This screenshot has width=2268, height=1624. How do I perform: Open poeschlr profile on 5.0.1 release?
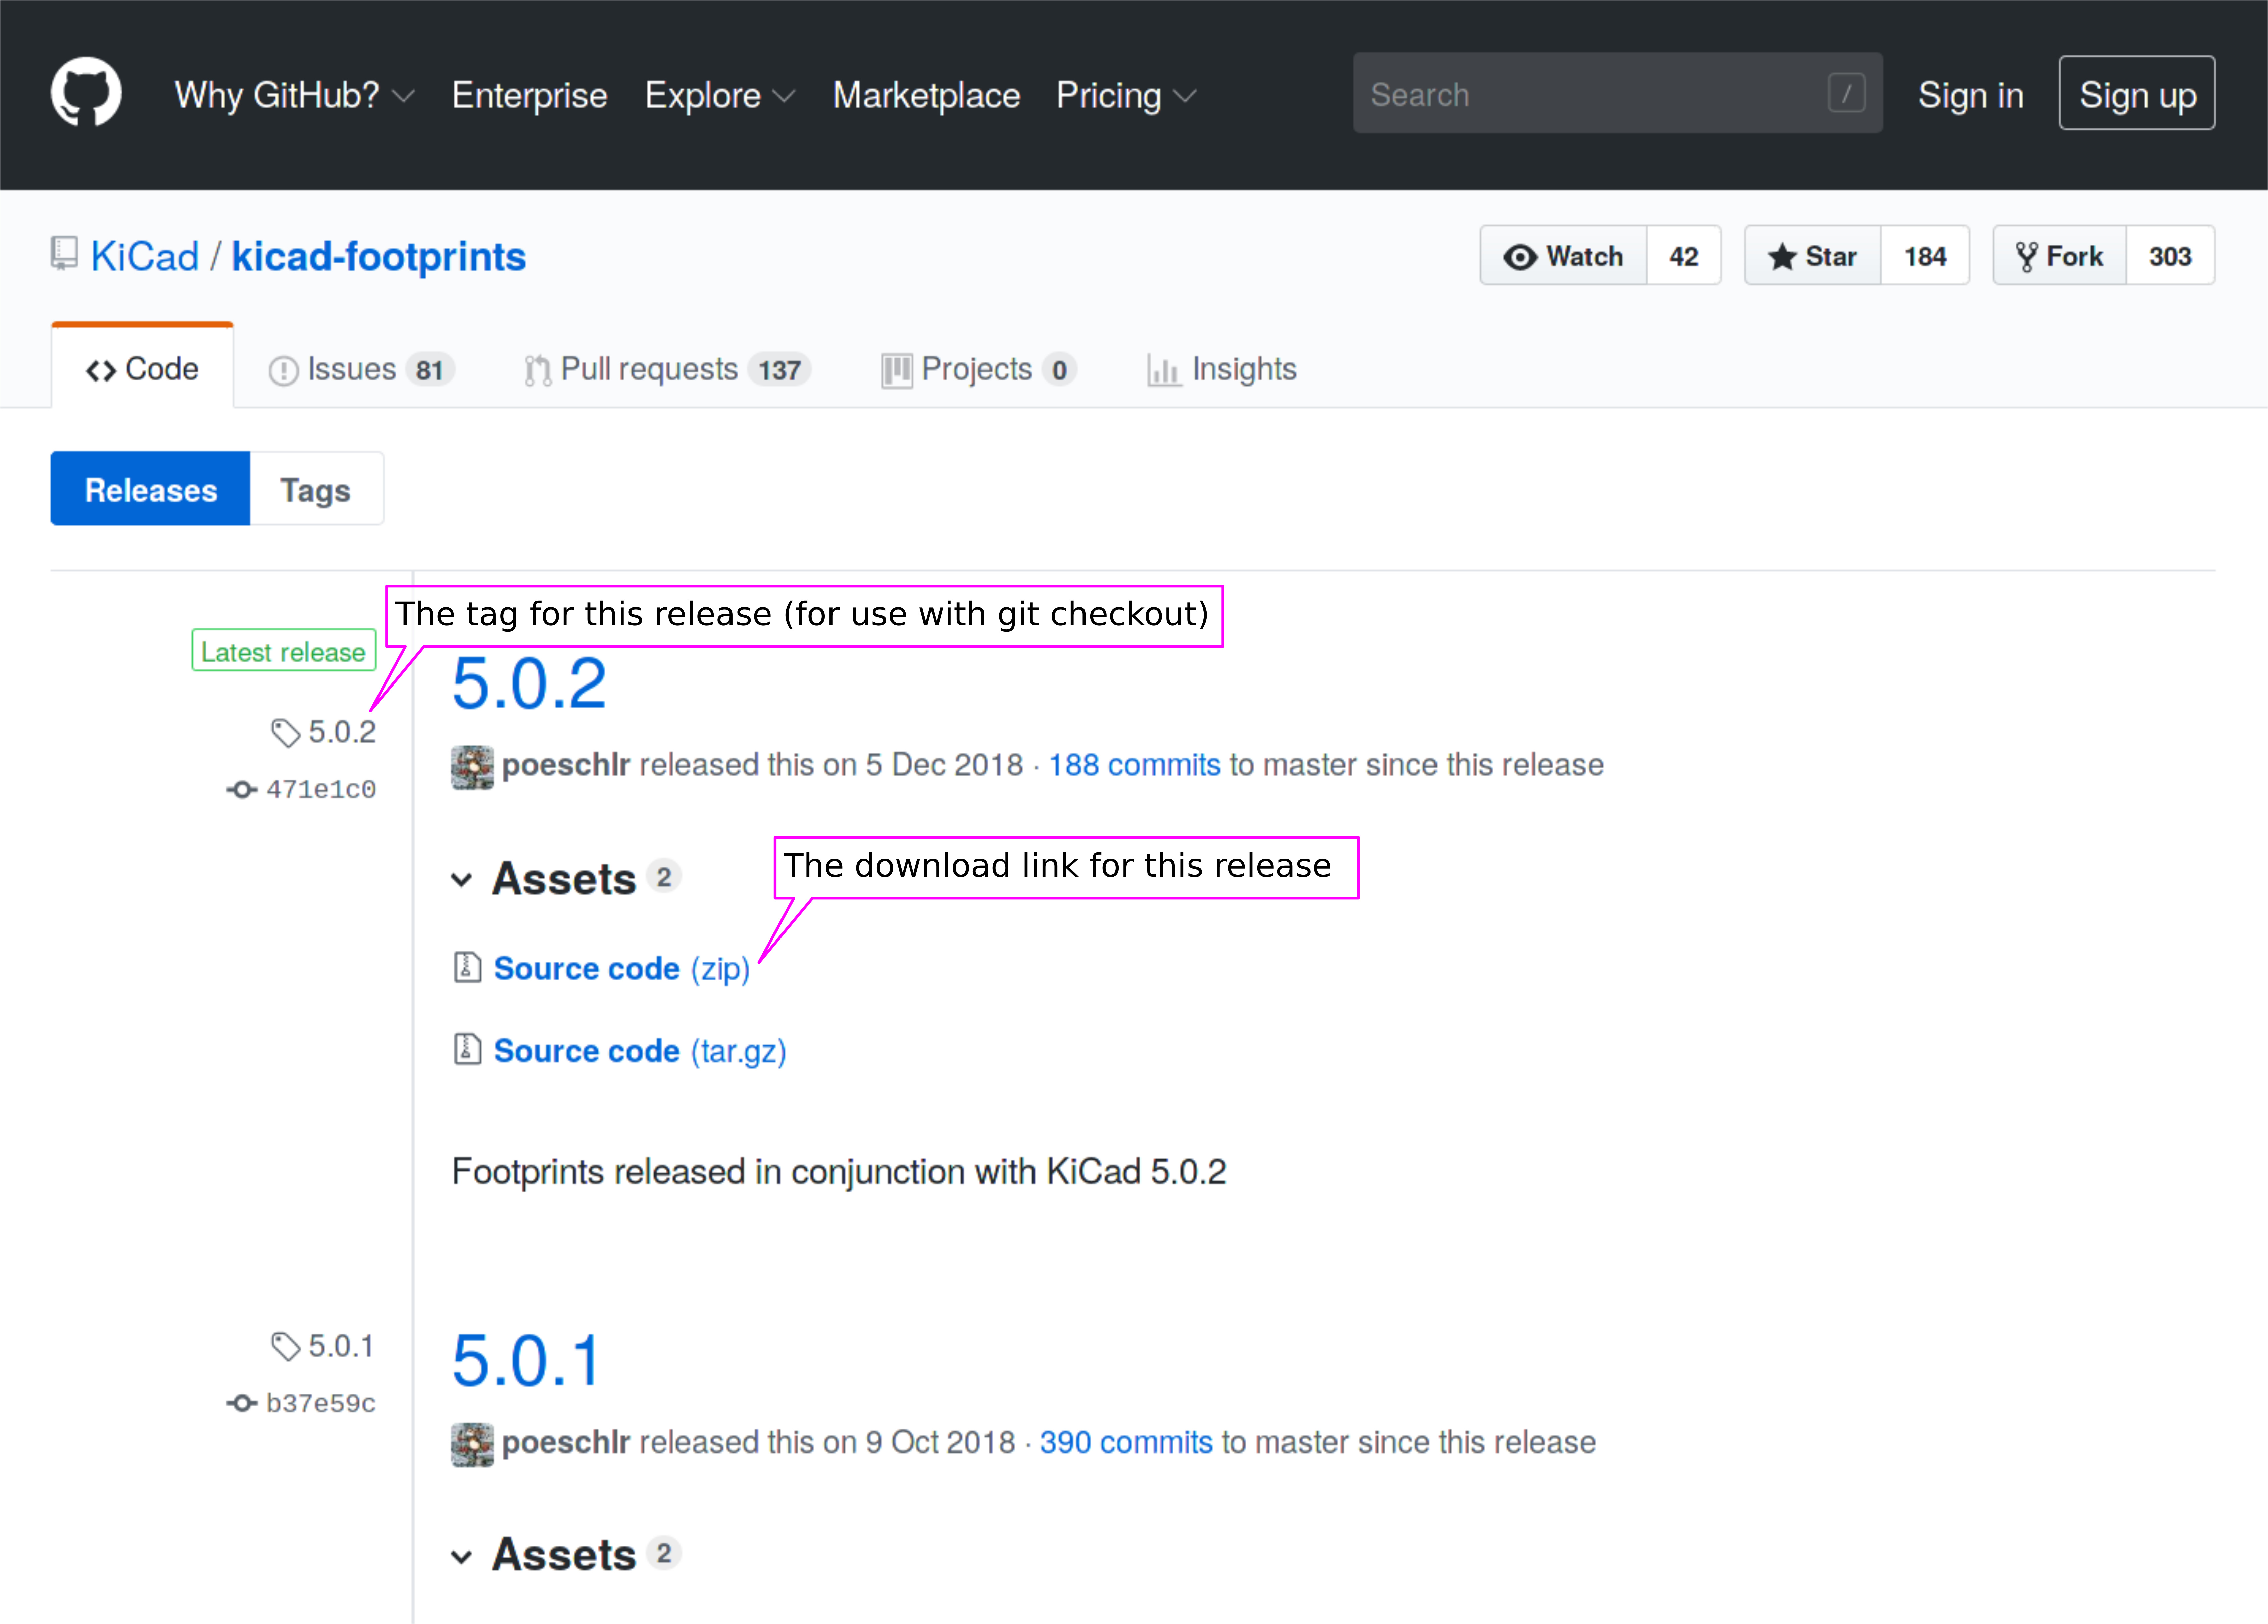click(566, 1443)
